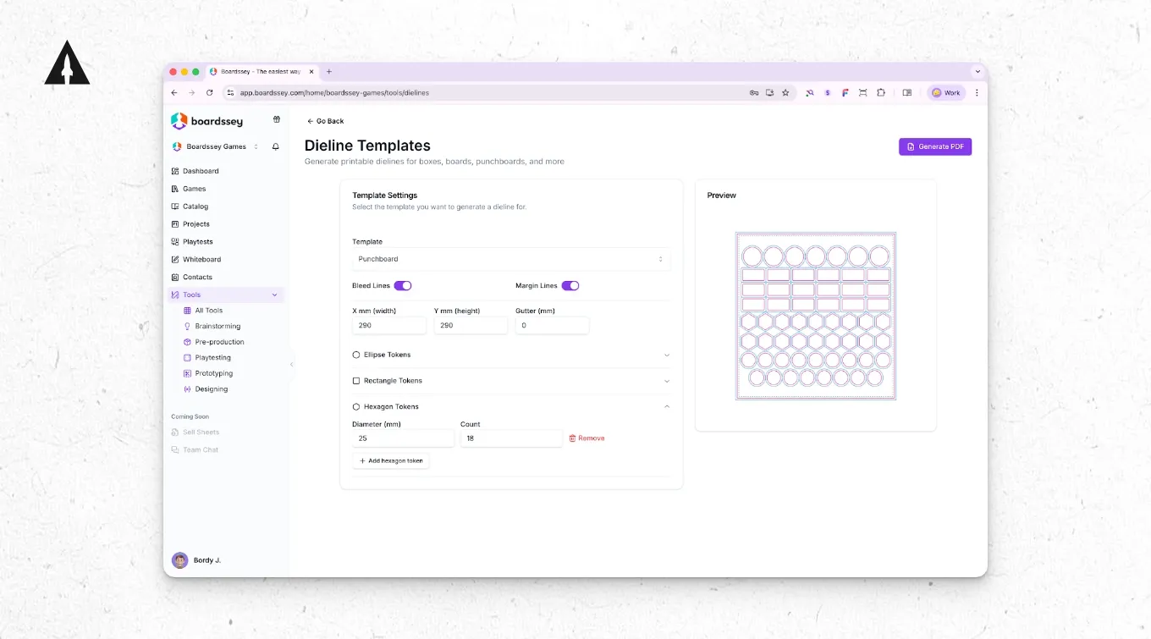This screenshot has width=1151, height=639.
Task: Toggle Margin Lines switch off
Action: tap(570, 286)
